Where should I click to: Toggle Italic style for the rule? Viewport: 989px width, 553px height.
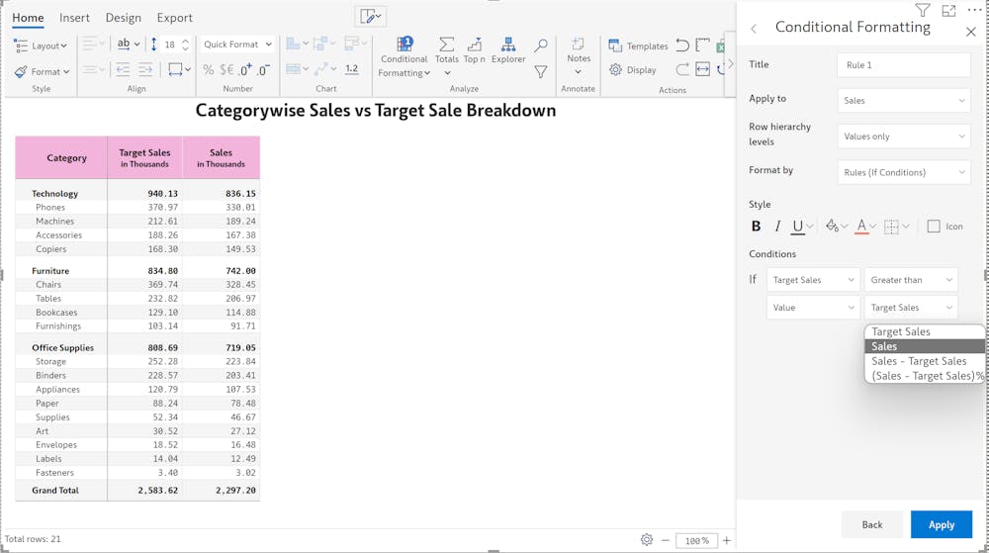[777, 227]
